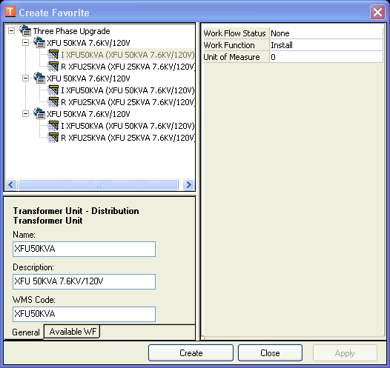Screen dimensions: 390x368
Task: Click the first XFU 50KVA 7.6KV/120V folder icon
Action: (39, 43)
